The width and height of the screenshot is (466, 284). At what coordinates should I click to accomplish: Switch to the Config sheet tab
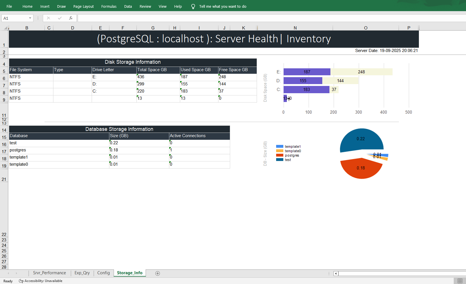click(103, 273)
